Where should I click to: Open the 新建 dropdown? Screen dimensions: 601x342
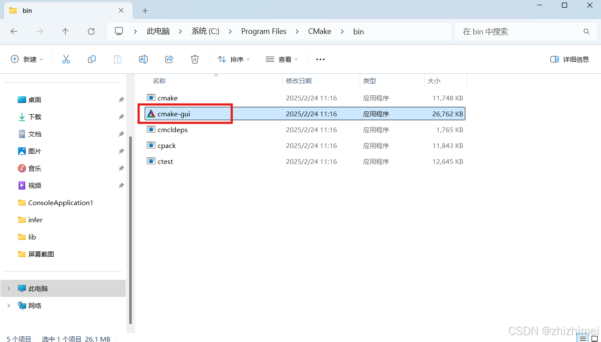coord(27,59)
